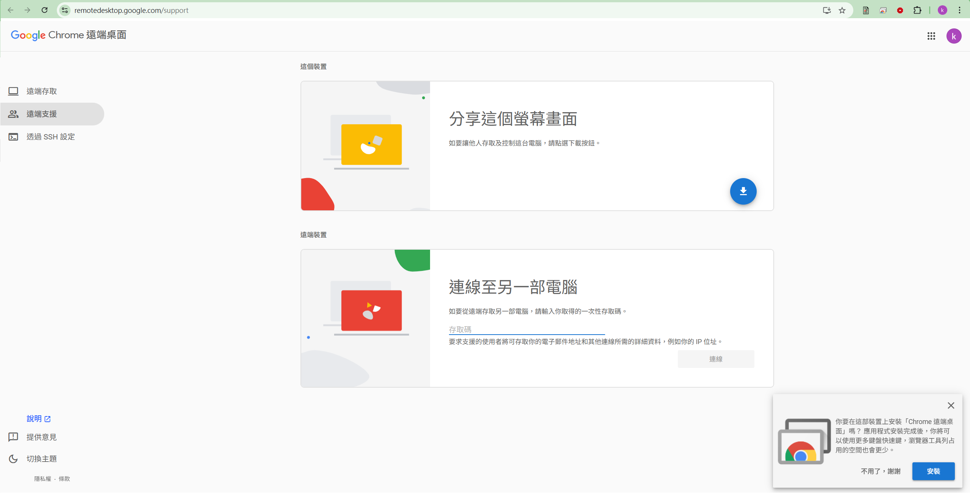Open Chrome profile avatar in toolbar
The image size is (970, 493).
(942, 10)
